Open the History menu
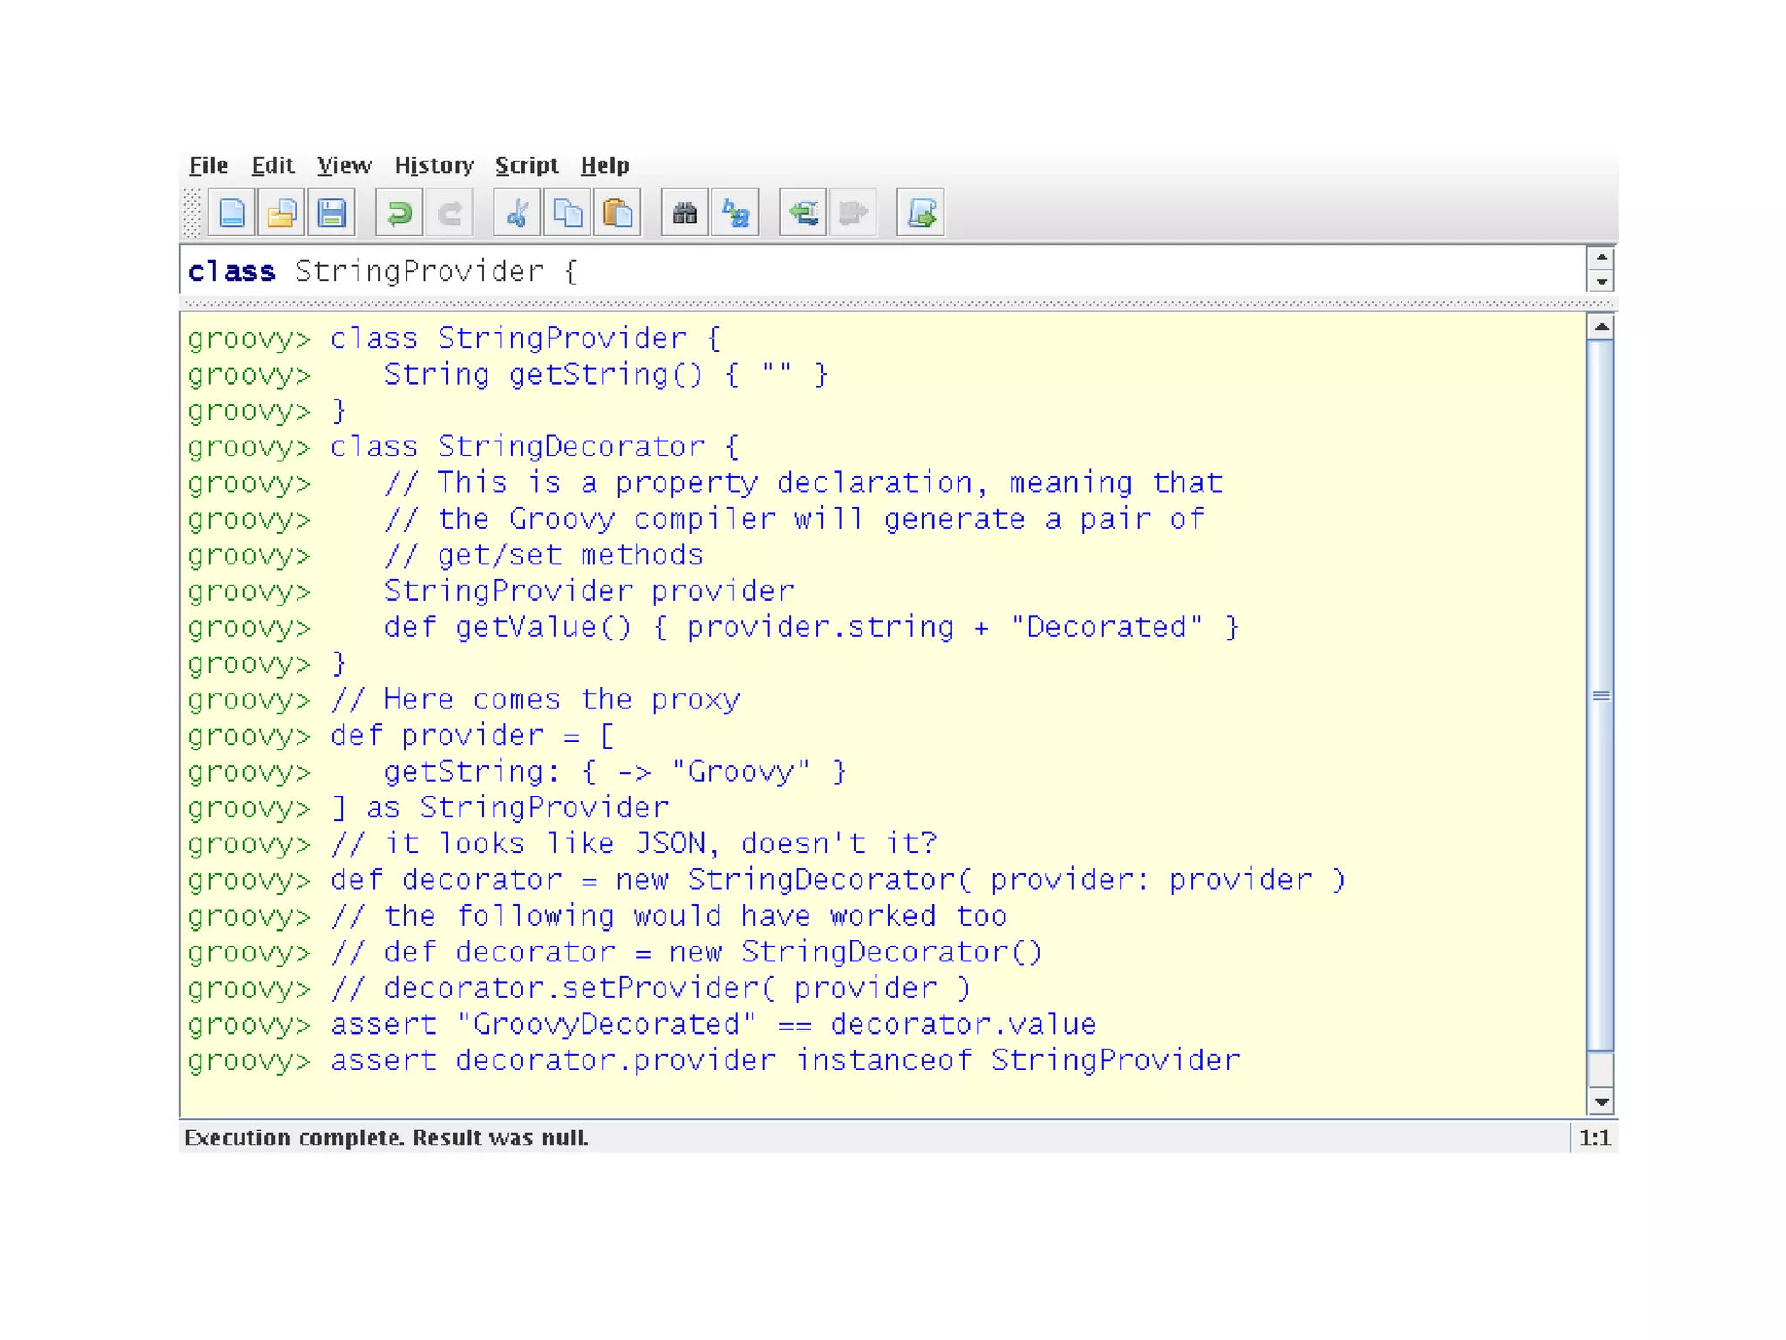The height and width of the screenshot is (1340, 1786). point(433,165)
